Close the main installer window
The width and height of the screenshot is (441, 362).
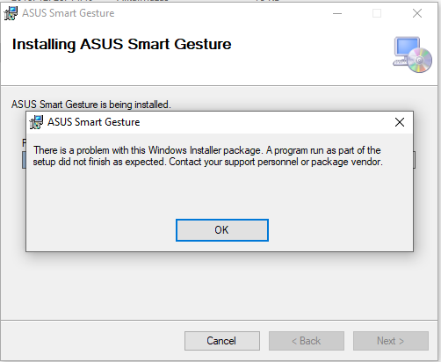tap(417, 13)
